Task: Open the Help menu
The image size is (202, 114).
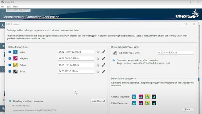Action: click(15, 6)
